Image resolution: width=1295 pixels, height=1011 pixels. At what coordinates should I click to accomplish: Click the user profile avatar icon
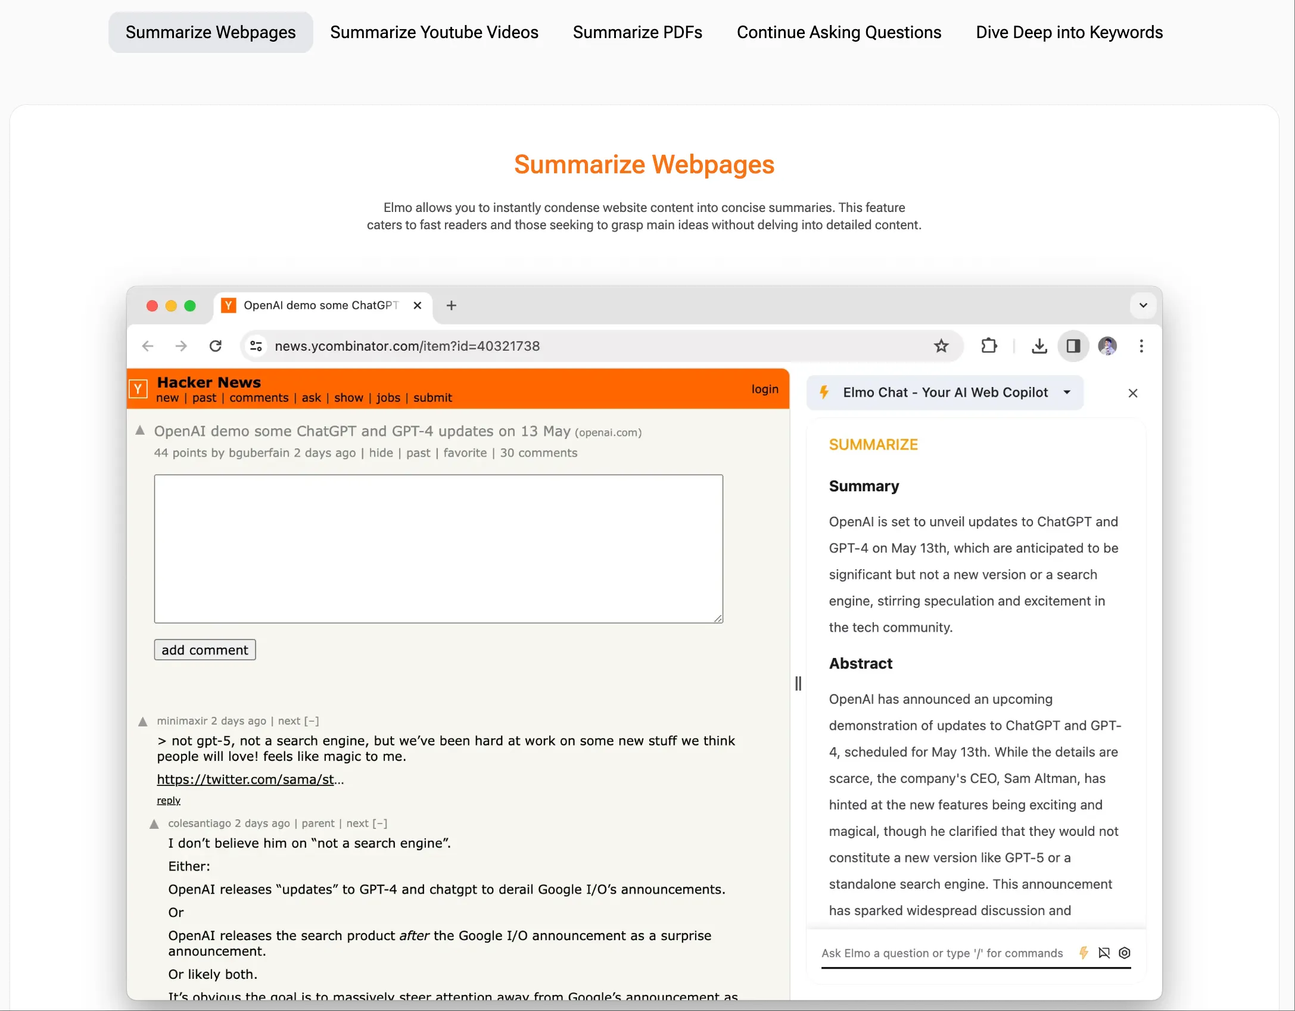coord(1107,346)
